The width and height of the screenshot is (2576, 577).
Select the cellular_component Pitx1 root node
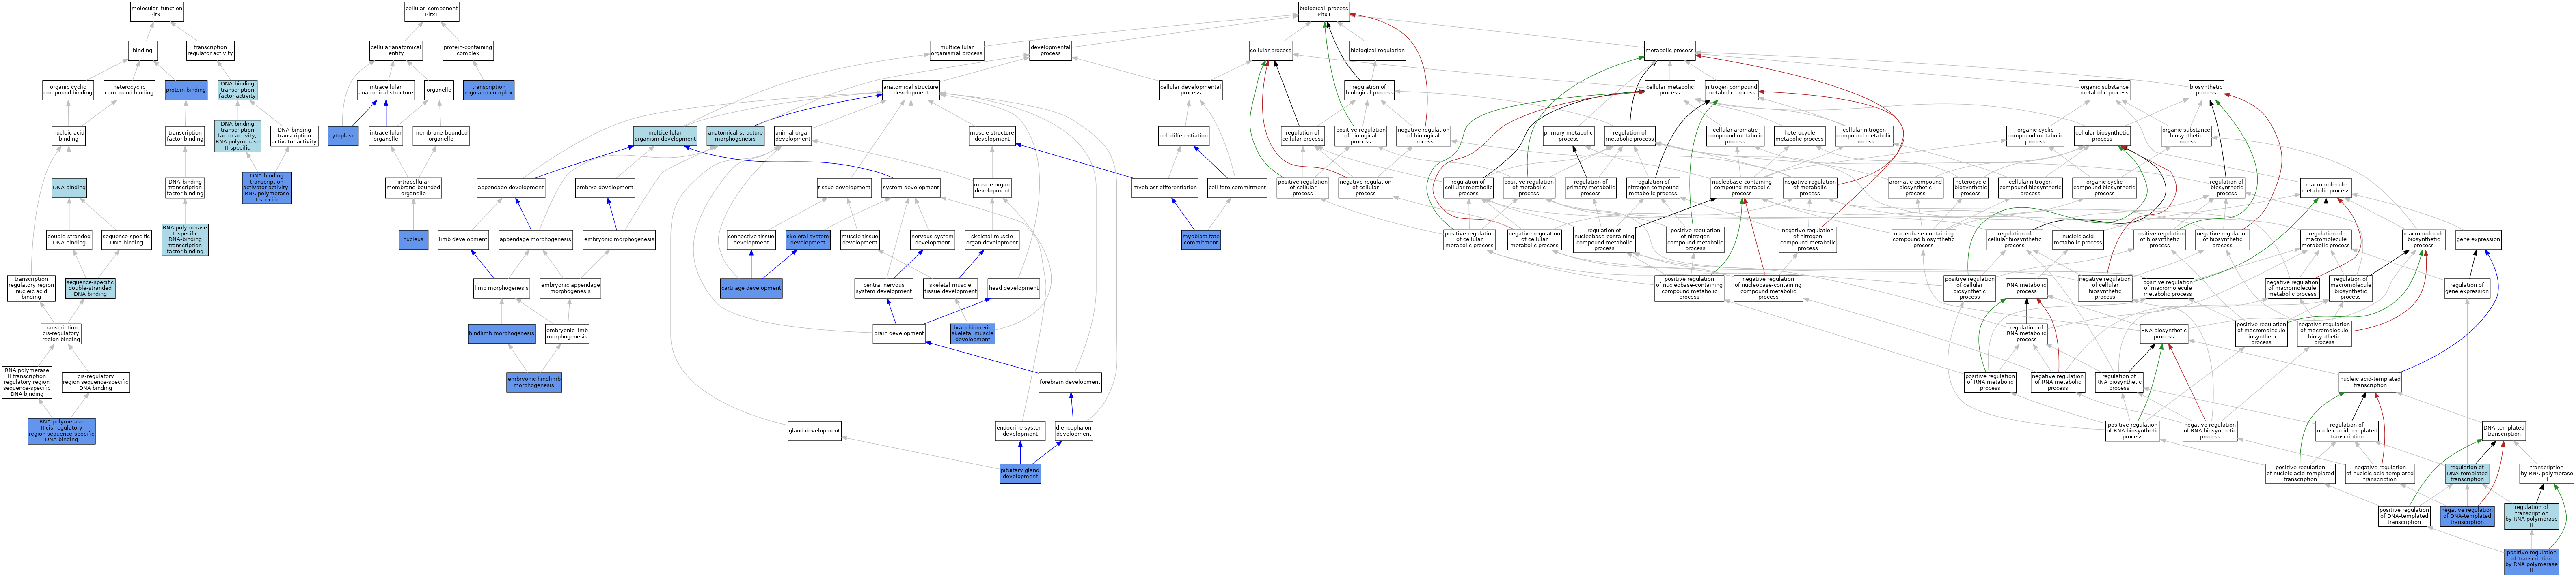(432, 12)
